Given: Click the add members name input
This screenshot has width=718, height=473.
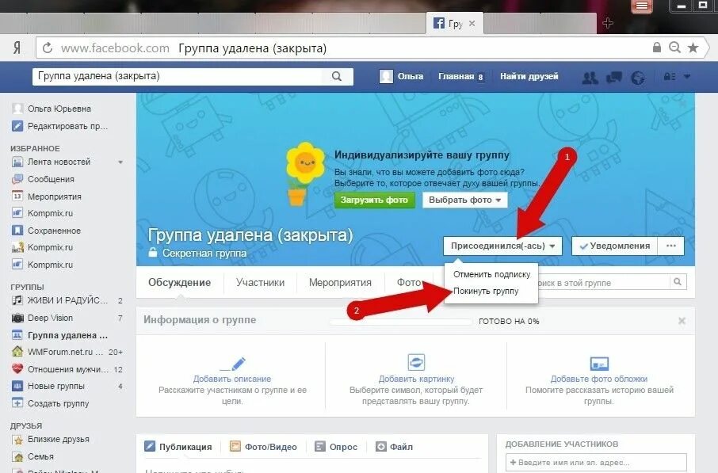Looking at the screenshot, I should point(596,463).
